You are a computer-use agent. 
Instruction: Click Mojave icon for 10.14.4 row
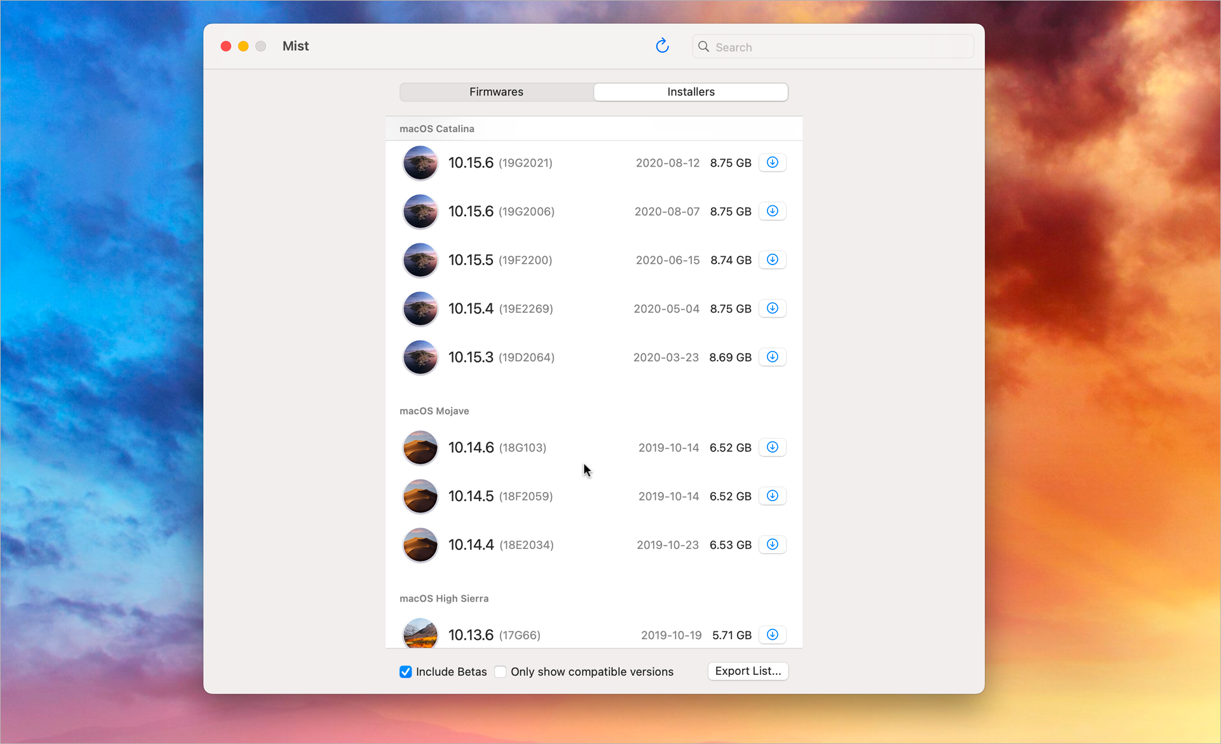420,545
